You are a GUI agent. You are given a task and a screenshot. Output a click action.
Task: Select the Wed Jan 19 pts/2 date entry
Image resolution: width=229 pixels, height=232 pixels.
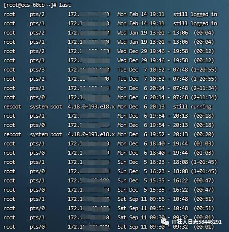click(x=141, y=33)
